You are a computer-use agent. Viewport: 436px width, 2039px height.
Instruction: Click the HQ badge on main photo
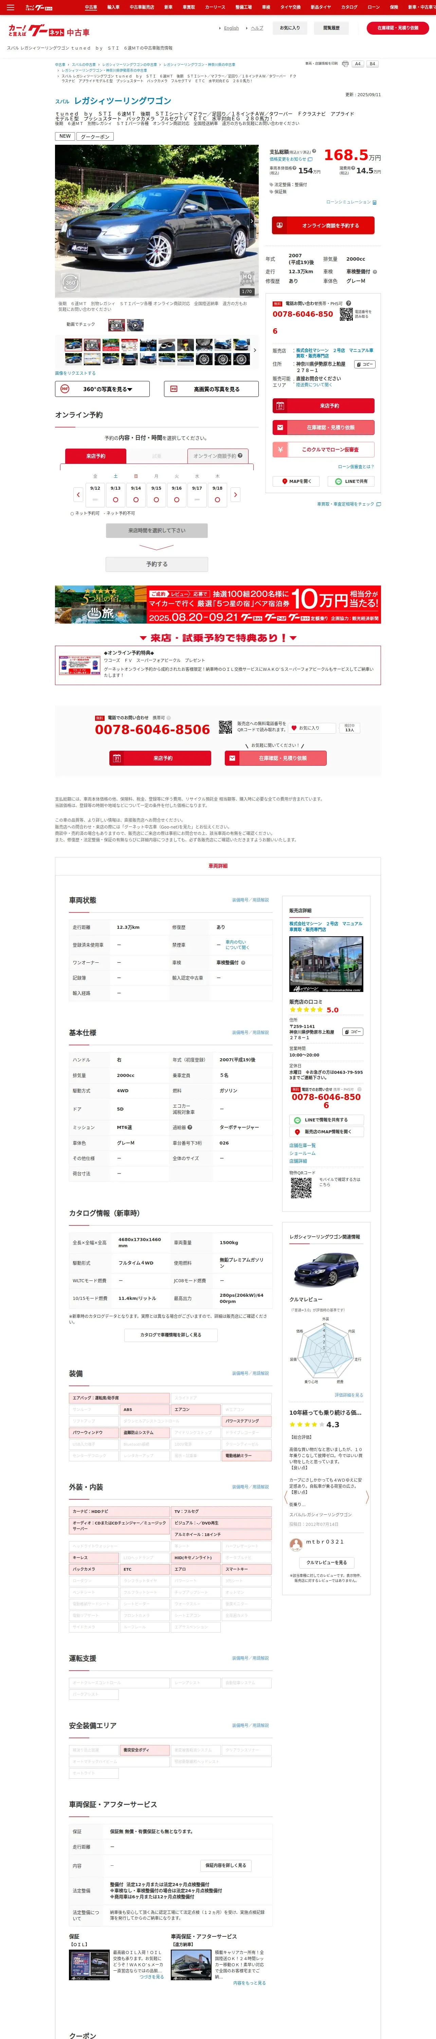[x=247, y=278]
